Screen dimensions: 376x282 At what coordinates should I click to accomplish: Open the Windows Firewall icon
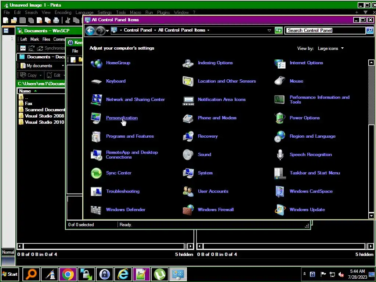tap(188, 210)
